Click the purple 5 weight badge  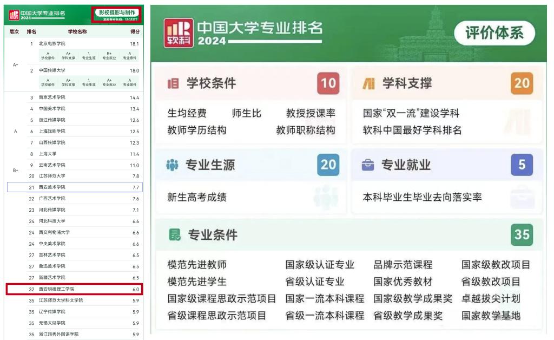tap(522, 165)
